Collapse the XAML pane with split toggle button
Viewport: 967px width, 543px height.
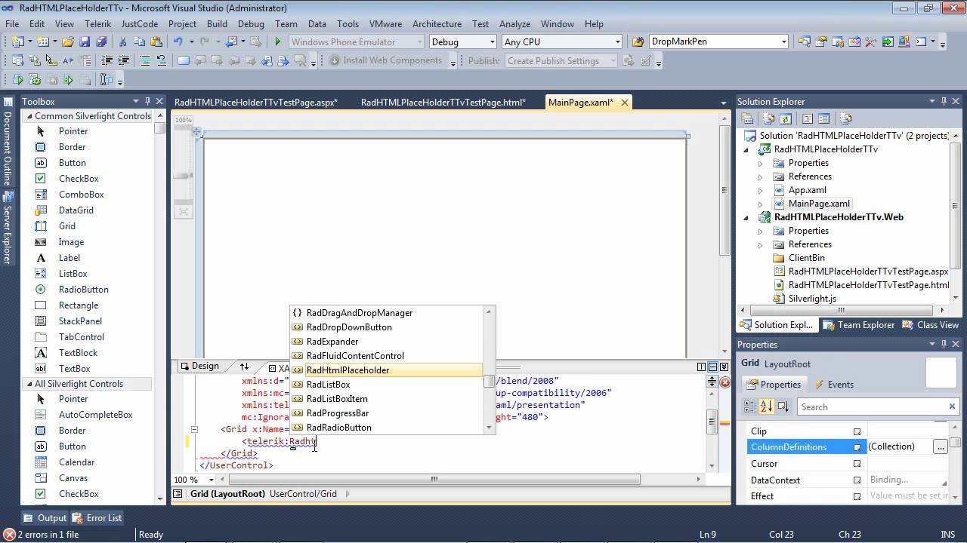pyautogui.click(x=724, y=367)
